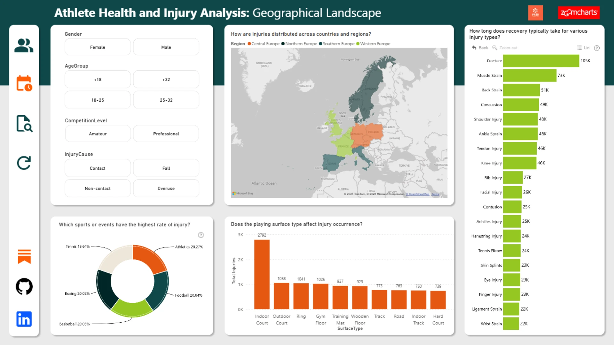The image size is (614, 345).
Task: Select the 18-25 age group filter
Action: coord(98,100)
